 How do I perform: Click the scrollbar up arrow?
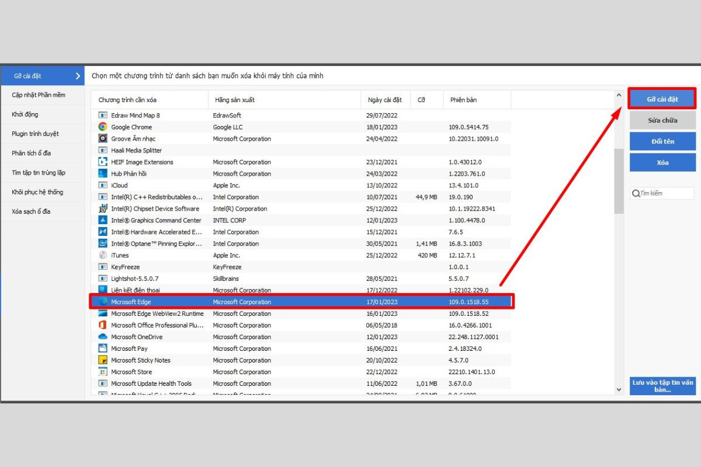pos(619,95)
